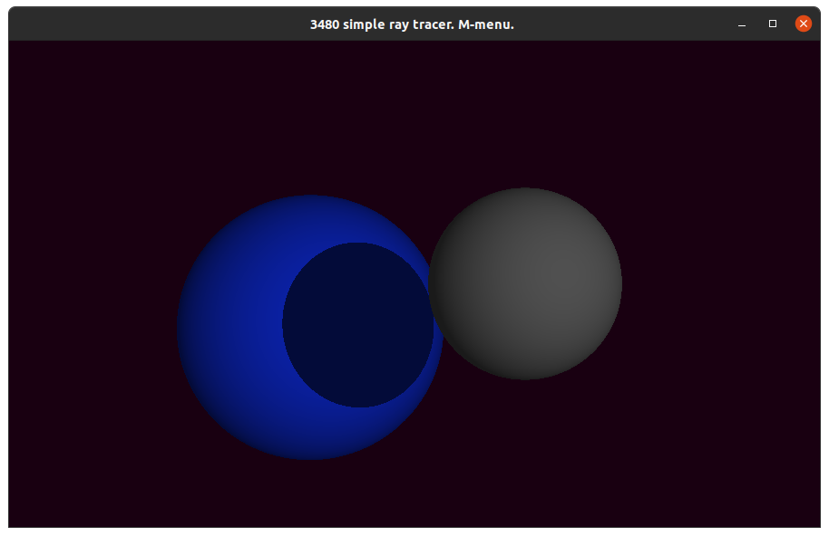Click the center of the gray sphere
The width and height of the screenshot is (829, 536).
point(525,283)
